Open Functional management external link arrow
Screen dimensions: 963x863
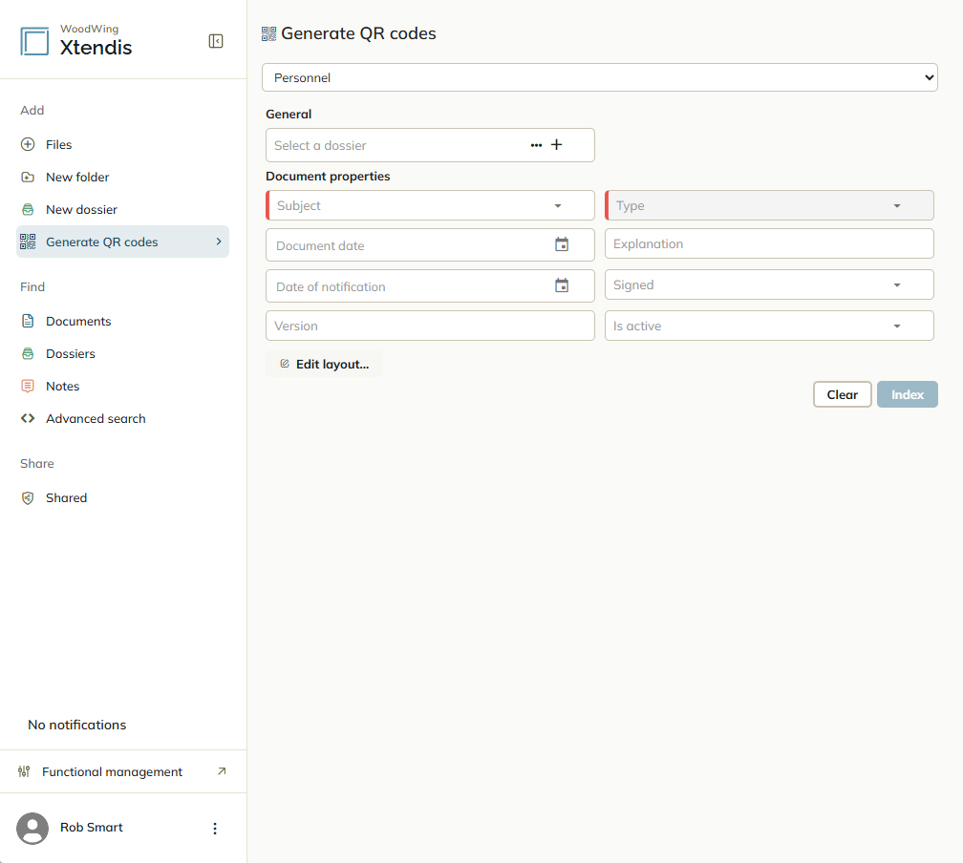tap(222, 771)
